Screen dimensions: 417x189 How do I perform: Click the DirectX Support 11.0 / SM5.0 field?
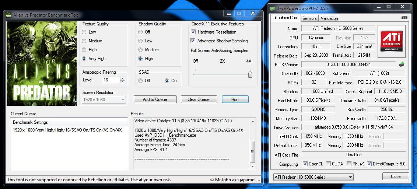(390, 91)
